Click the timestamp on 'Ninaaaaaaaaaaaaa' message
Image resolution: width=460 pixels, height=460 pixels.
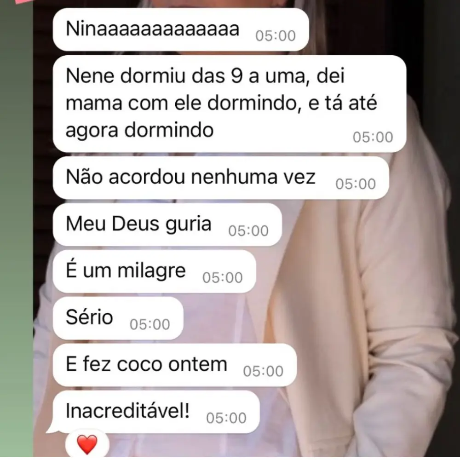click(276, 36)
